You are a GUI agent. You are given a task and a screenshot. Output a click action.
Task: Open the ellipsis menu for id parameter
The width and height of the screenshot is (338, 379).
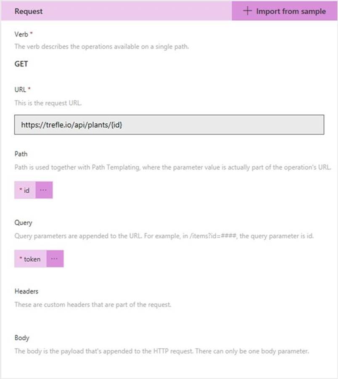click(44, 190)
